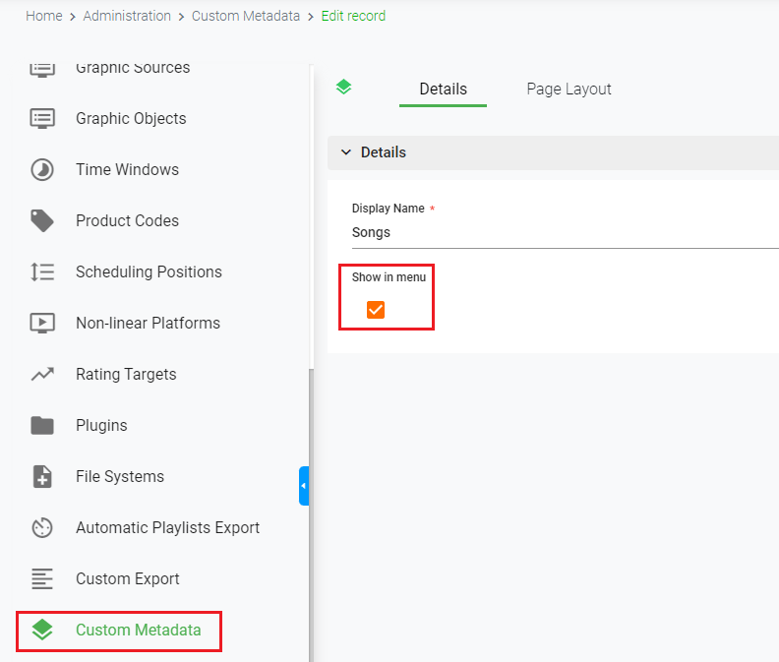Collapse sidebar with the blue arrow handle
The image size is (779, 662).
(304, 486)
